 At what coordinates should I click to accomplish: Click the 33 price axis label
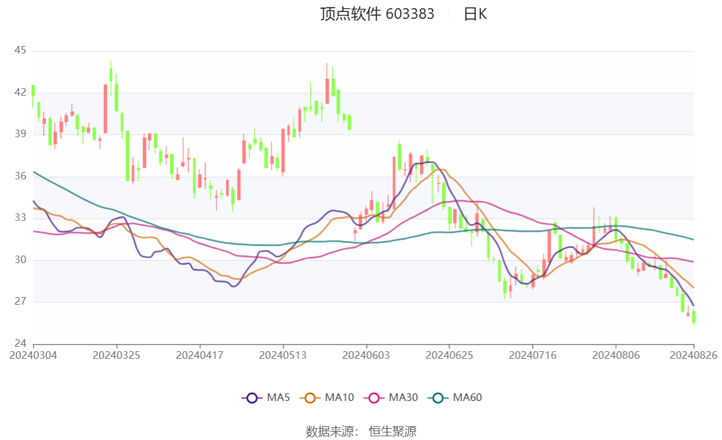20,218
